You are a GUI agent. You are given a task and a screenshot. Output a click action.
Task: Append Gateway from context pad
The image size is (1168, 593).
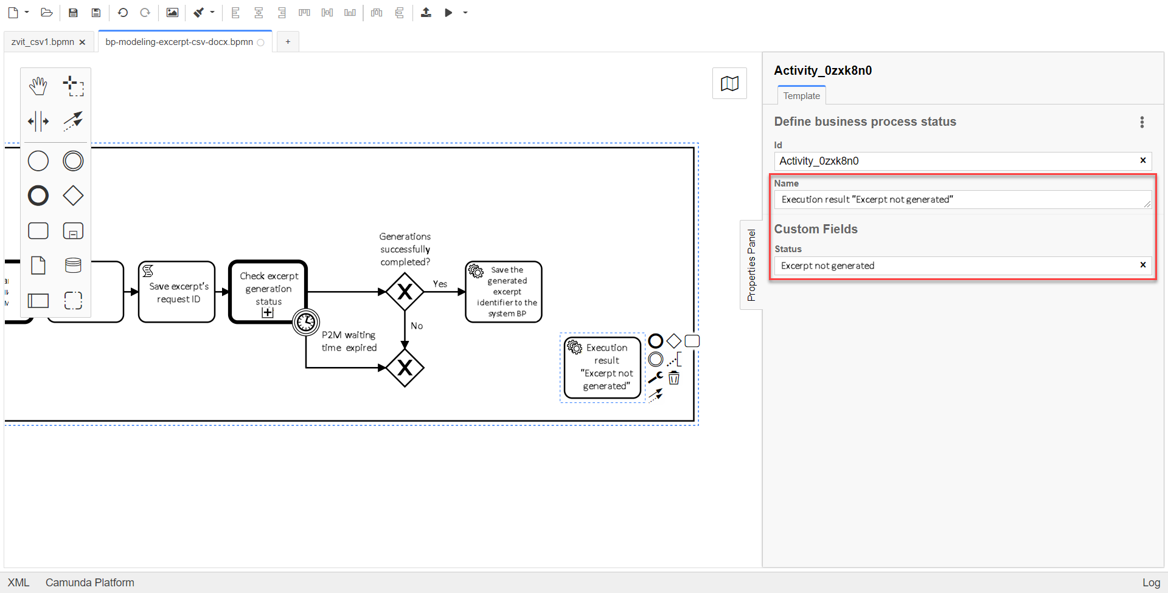click(674, 341)
